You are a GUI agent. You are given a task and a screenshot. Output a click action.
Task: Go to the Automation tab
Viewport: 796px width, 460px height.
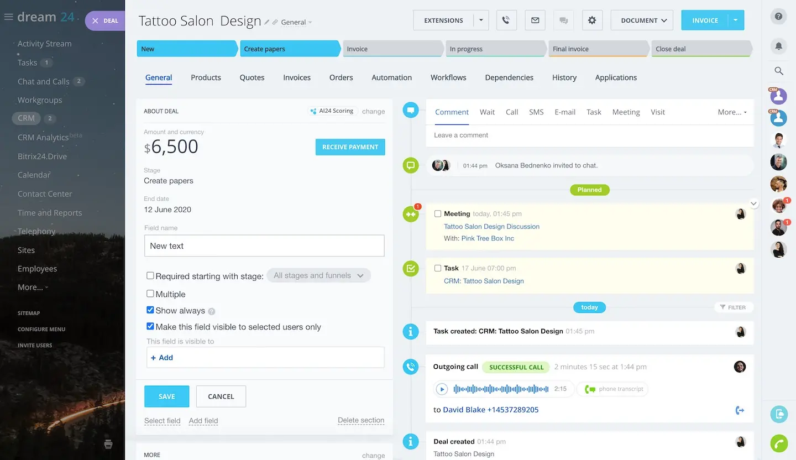[x=391, y=77]
